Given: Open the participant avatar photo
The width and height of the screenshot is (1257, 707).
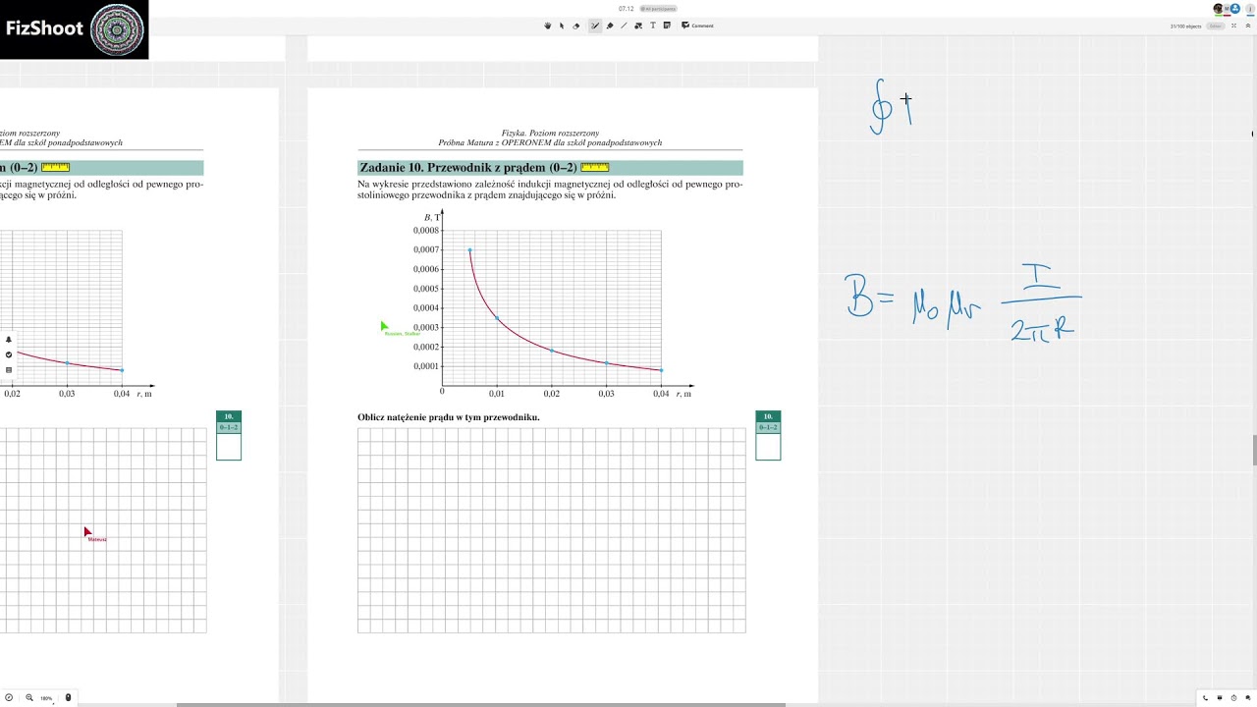Looking at the screenshot, I should 1218,8.
